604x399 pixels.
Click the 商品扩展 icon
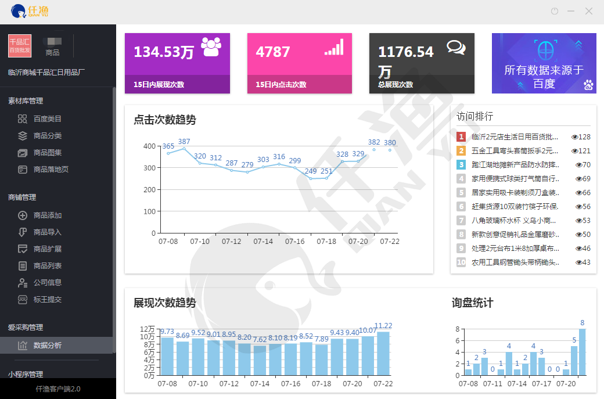click(x=22, y=249)
